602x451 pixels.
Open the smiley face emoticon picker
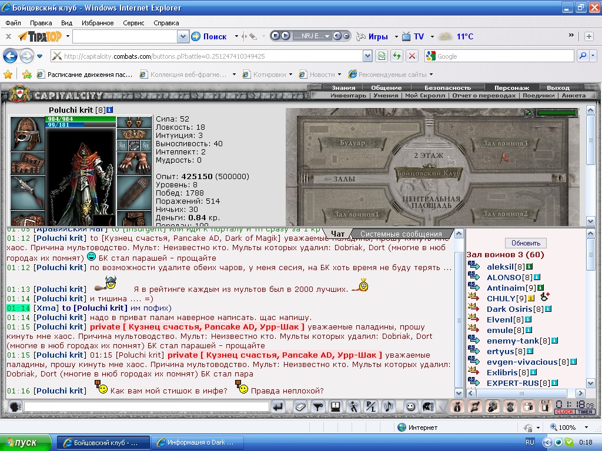pos(410,406)
